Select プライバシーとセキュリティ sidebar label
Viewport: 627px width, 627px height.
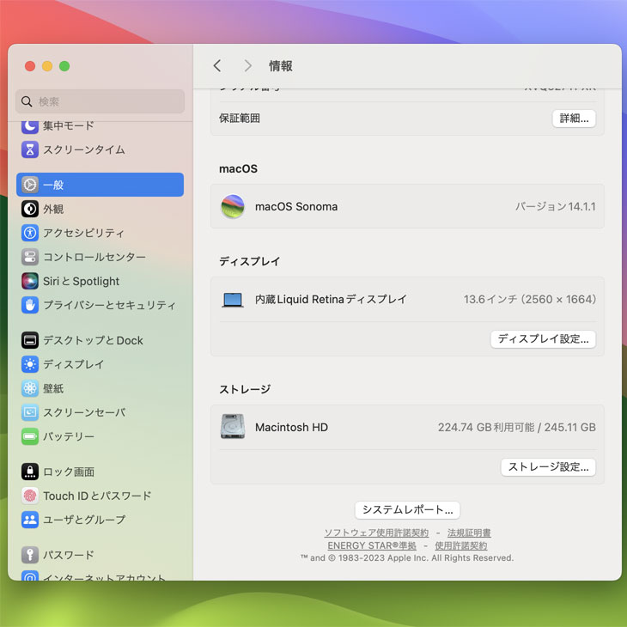pos(110,305)
